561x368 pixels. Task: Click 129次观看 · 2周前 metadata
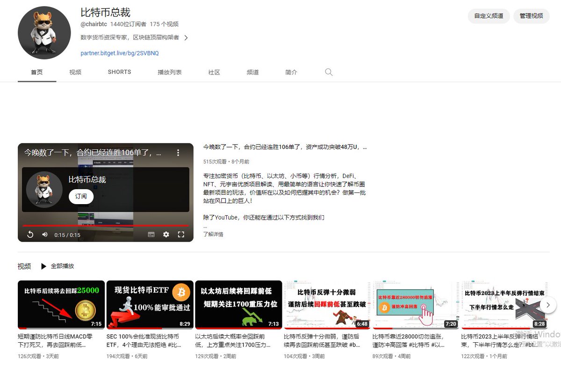216,356
